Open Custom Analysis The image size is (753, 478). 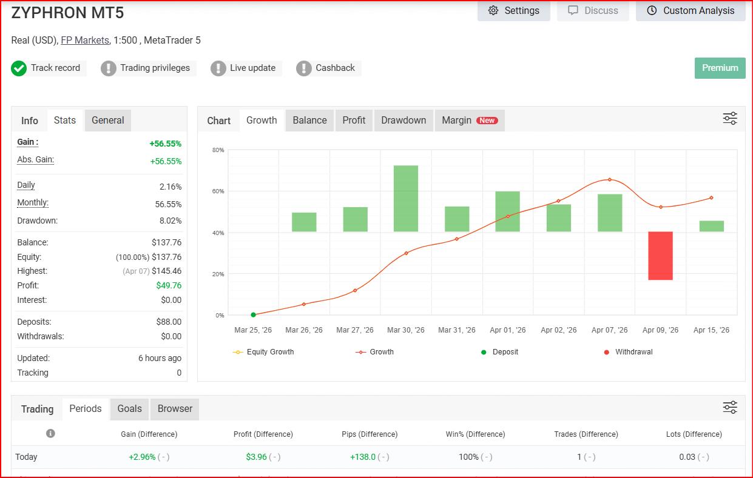tap(691, 11)
